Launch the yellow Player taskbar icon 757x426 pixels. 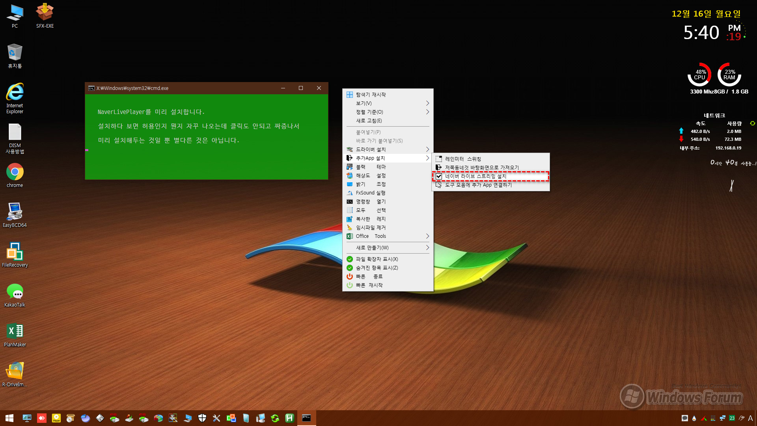(56, 418)
